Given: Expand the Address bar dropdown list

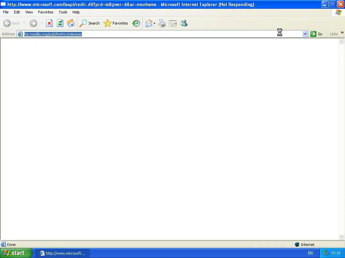Looking at the screenshot, I should tap(305, 34).
